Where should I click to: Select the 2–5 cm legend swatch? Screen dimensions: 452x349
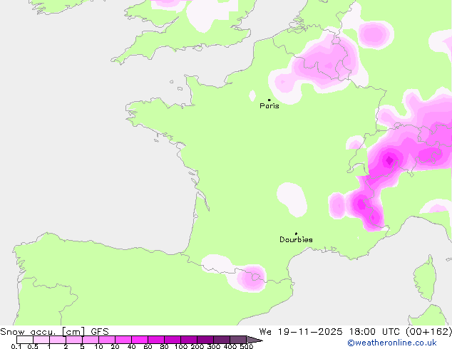74,340
